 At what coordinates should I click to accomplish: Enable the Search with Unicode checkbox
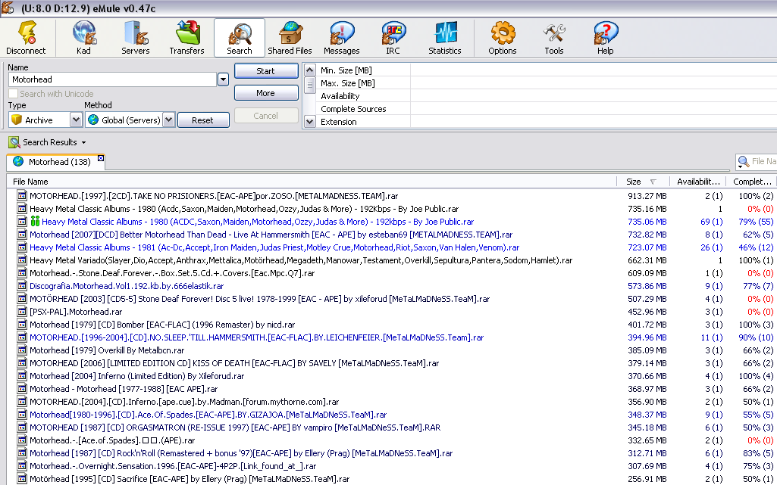tap(14, 93)
